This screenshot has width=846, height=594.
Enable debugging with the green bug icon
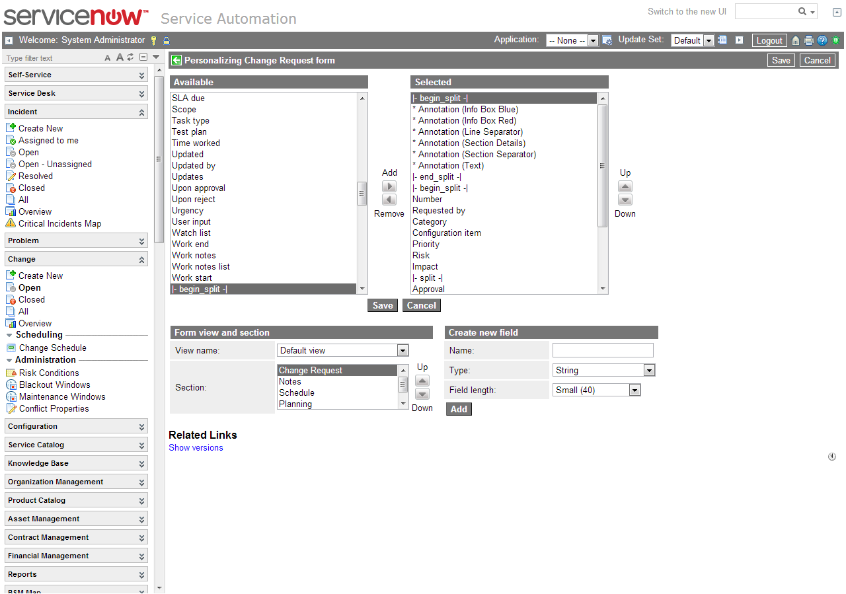(x=835, y=40)
